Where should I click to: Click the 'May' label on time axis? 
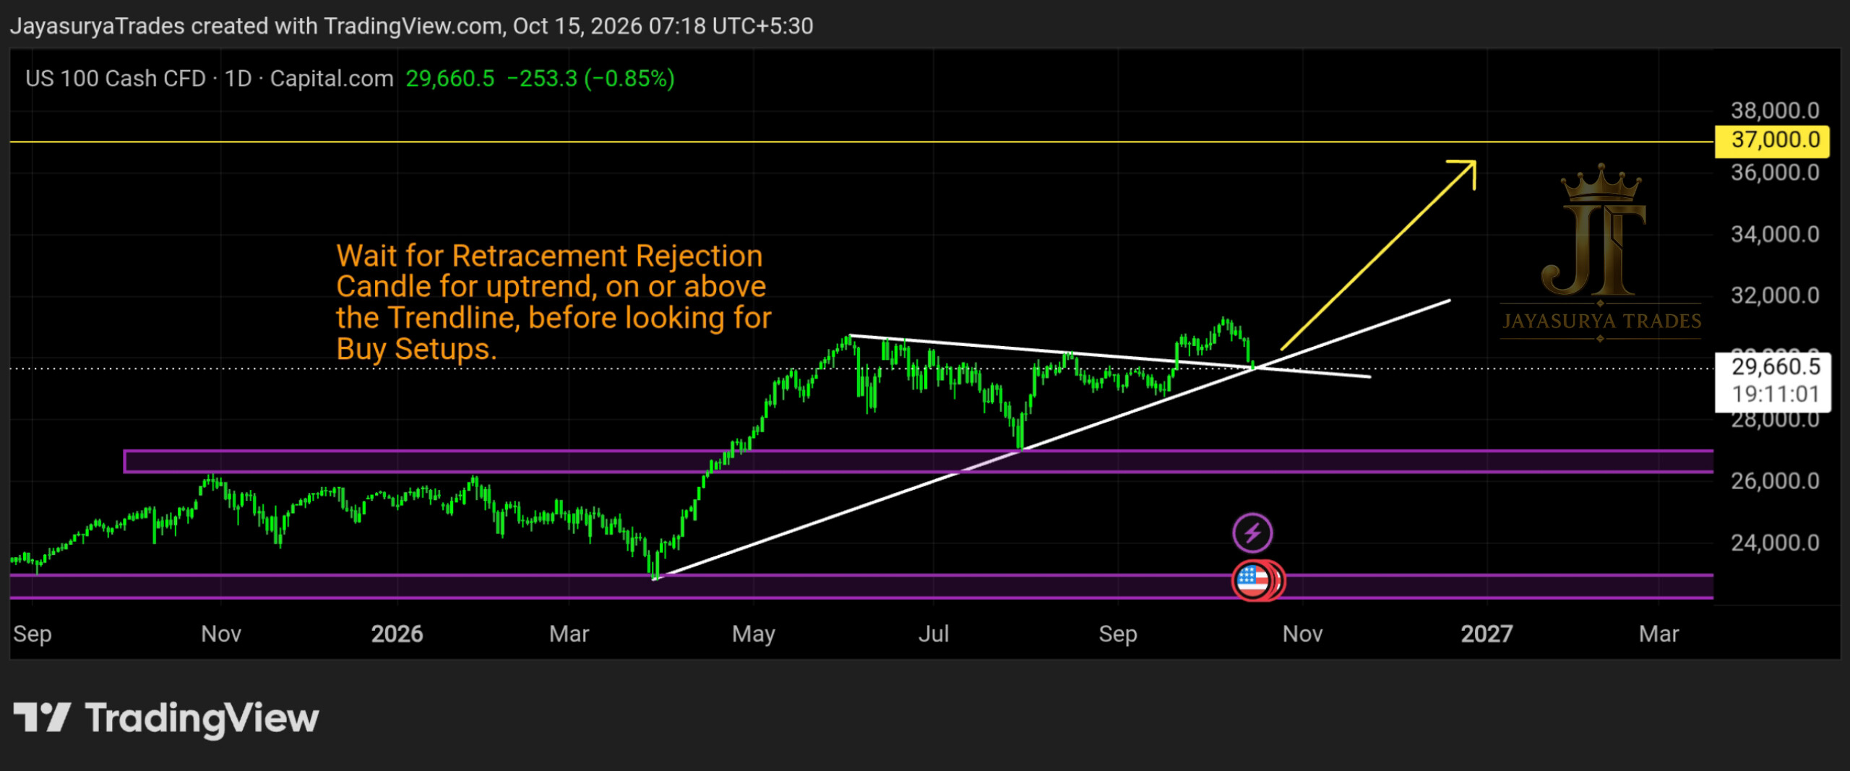pos(753,634)
